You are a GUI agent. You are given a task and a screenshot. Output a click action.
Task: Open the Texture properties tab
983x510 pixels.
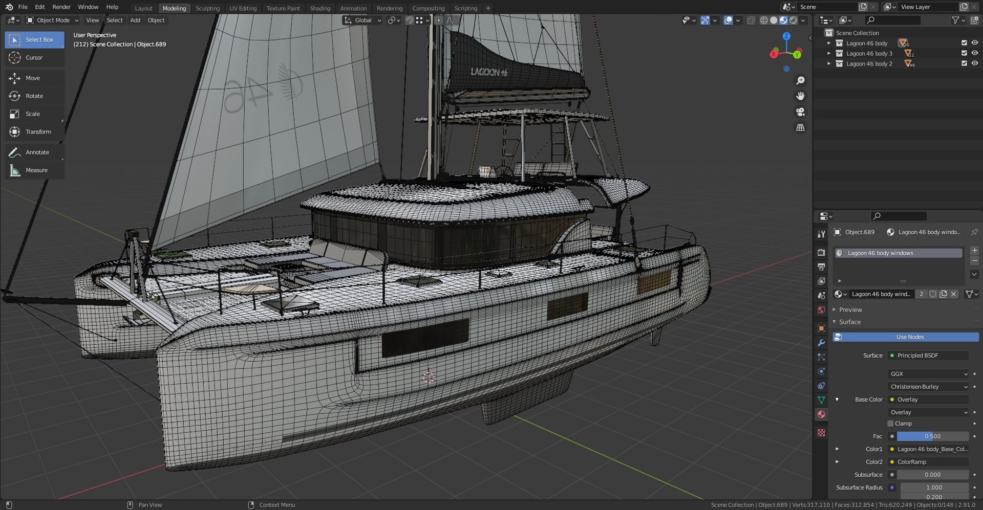click(821, 433)
